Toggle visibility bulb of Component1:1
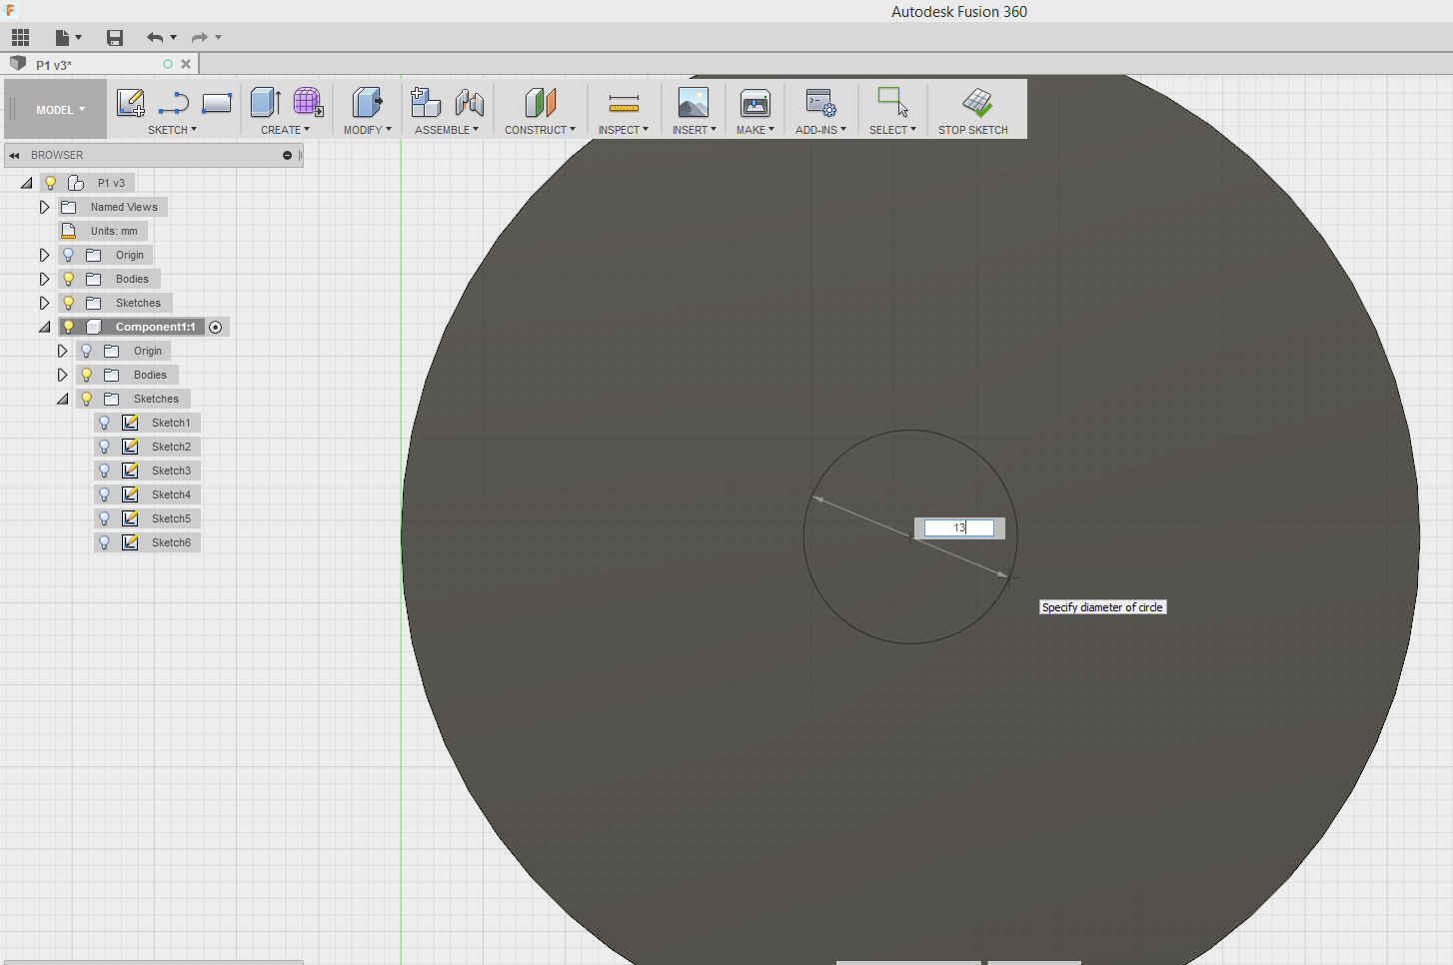Screen dimensions: 1453x965 click(68, 327)
